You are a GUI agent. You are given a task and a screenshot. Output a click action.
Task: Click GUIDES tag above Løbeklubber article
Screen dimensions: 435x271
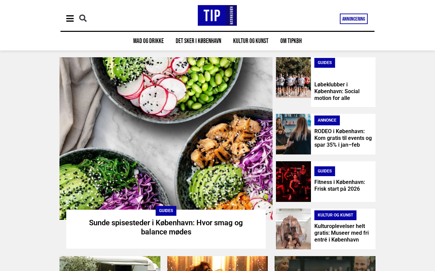[x=325, y=63]
